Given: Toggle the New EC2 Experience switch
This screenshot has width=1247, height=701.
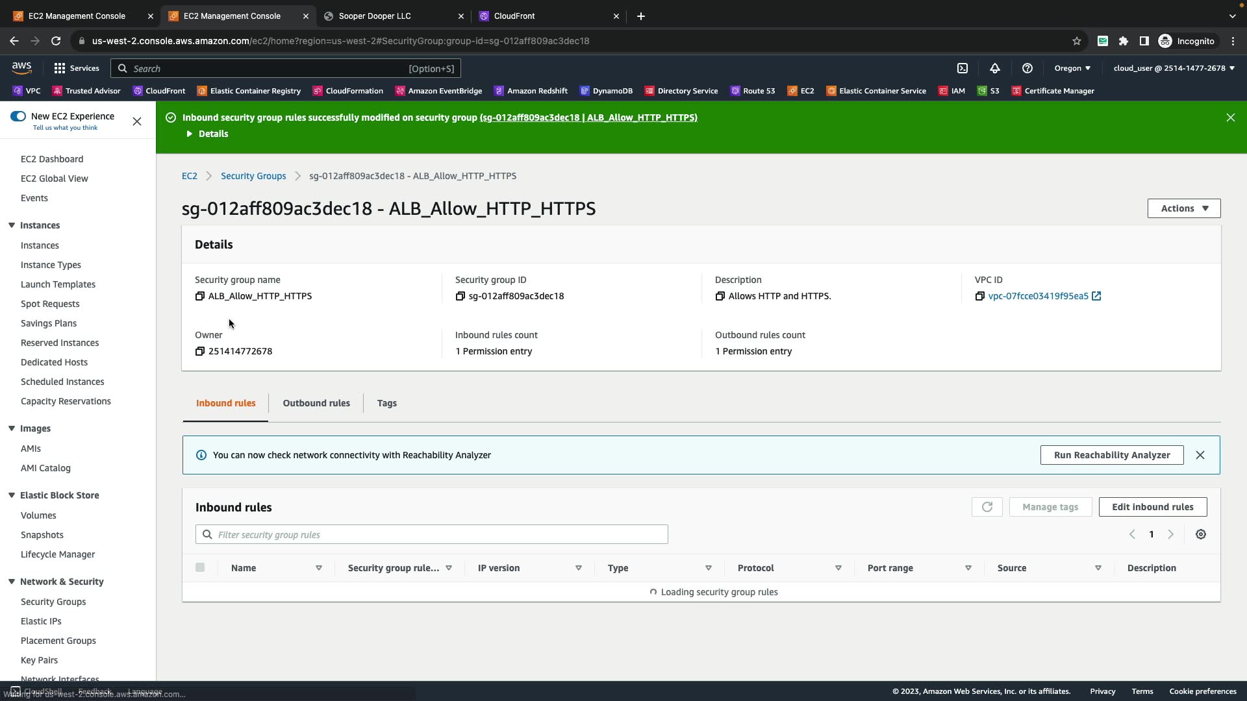Looking at the screenshot, I should pos(18,116).
